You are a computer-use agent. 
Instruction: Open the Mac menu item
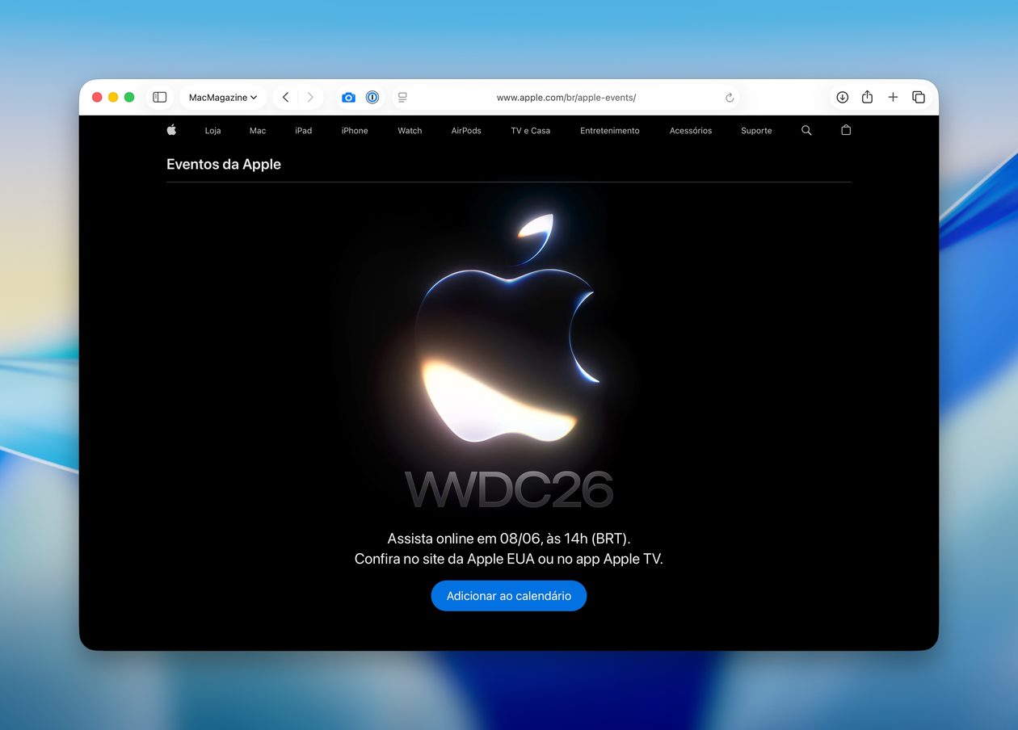258,131
